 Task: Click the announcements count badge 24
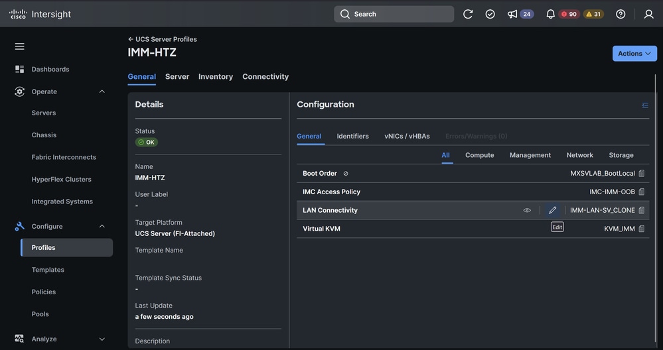coord(527,14)
